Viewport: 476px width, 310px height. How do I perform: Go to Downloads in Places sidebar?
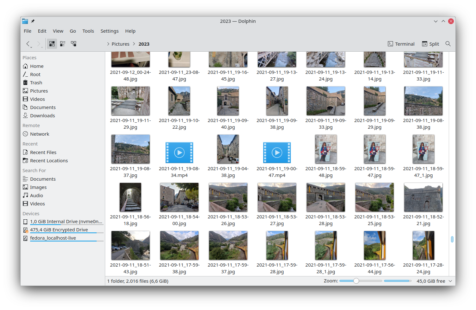42,116
